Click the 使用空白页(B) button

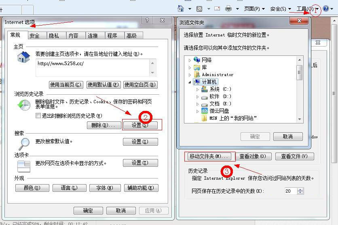coord(141,85)
